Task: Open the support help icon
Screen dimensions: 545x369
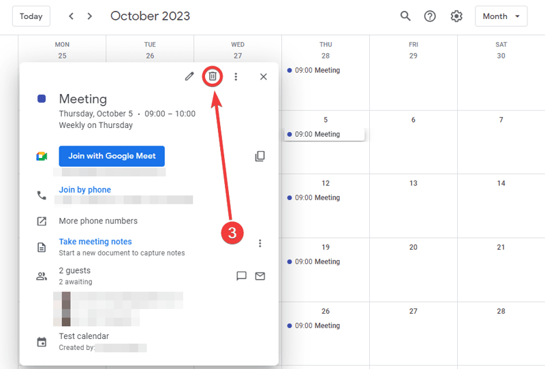Action: pyautogui.click(x=430, y=16)
